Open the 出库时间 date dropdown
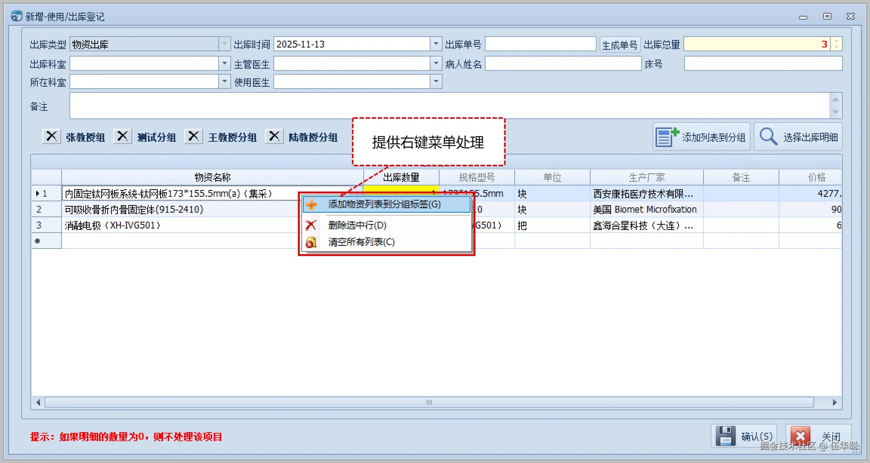 coord(436,44)
